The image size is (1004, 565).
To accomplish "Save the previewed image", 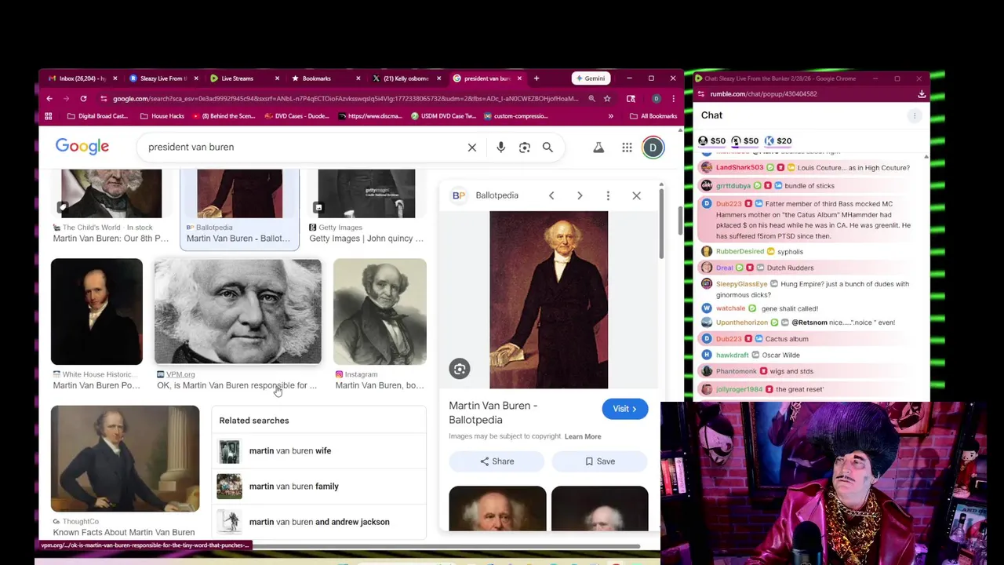I will (x=600, y=461).
